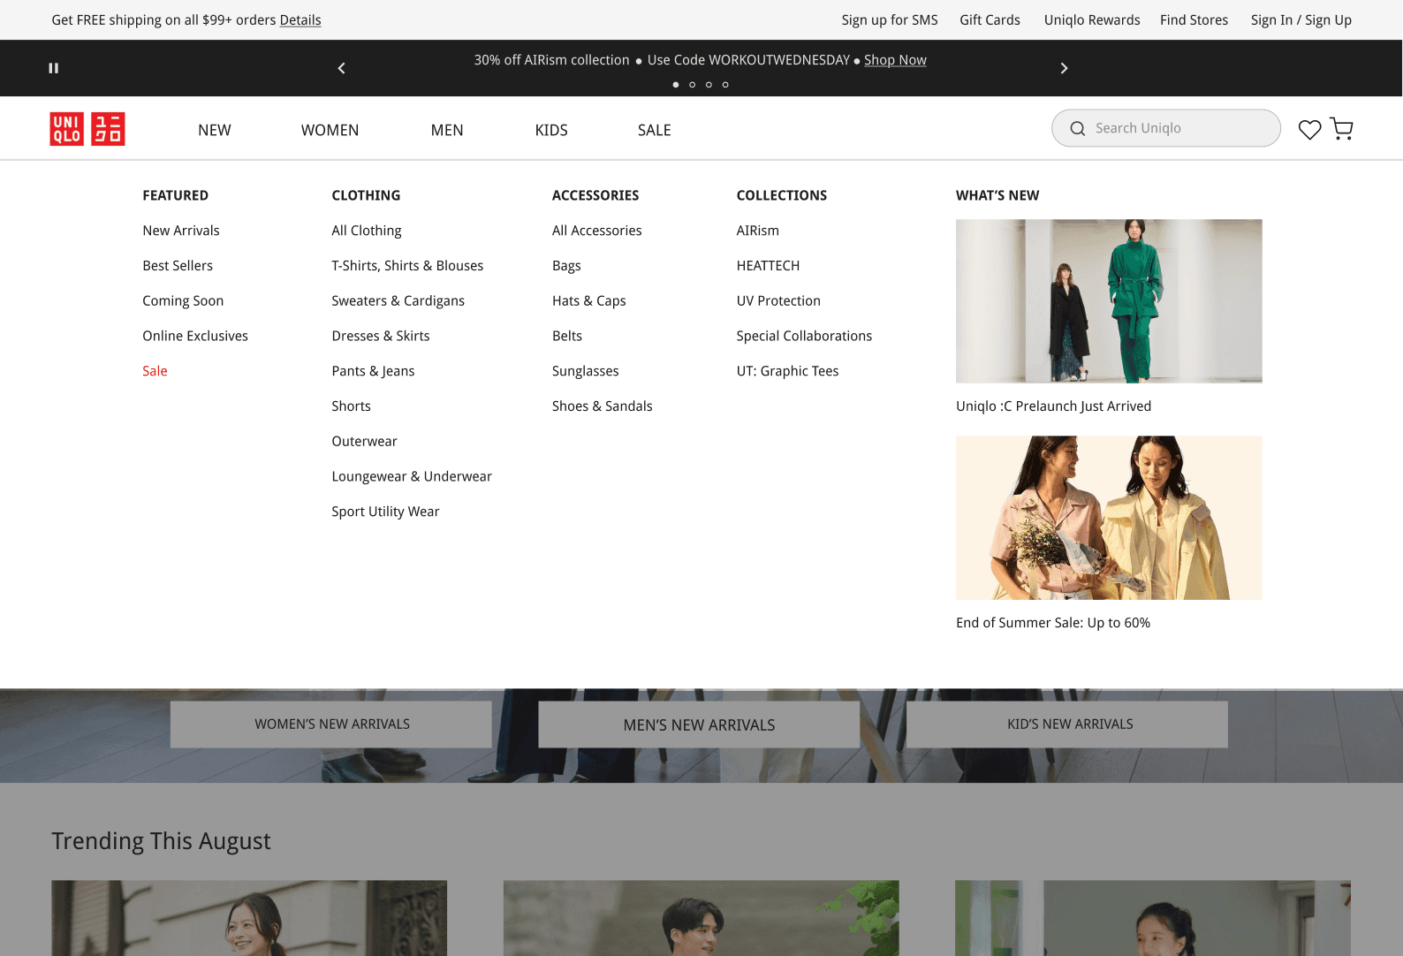Open the MEN navigation menu

tap(447, 130)
